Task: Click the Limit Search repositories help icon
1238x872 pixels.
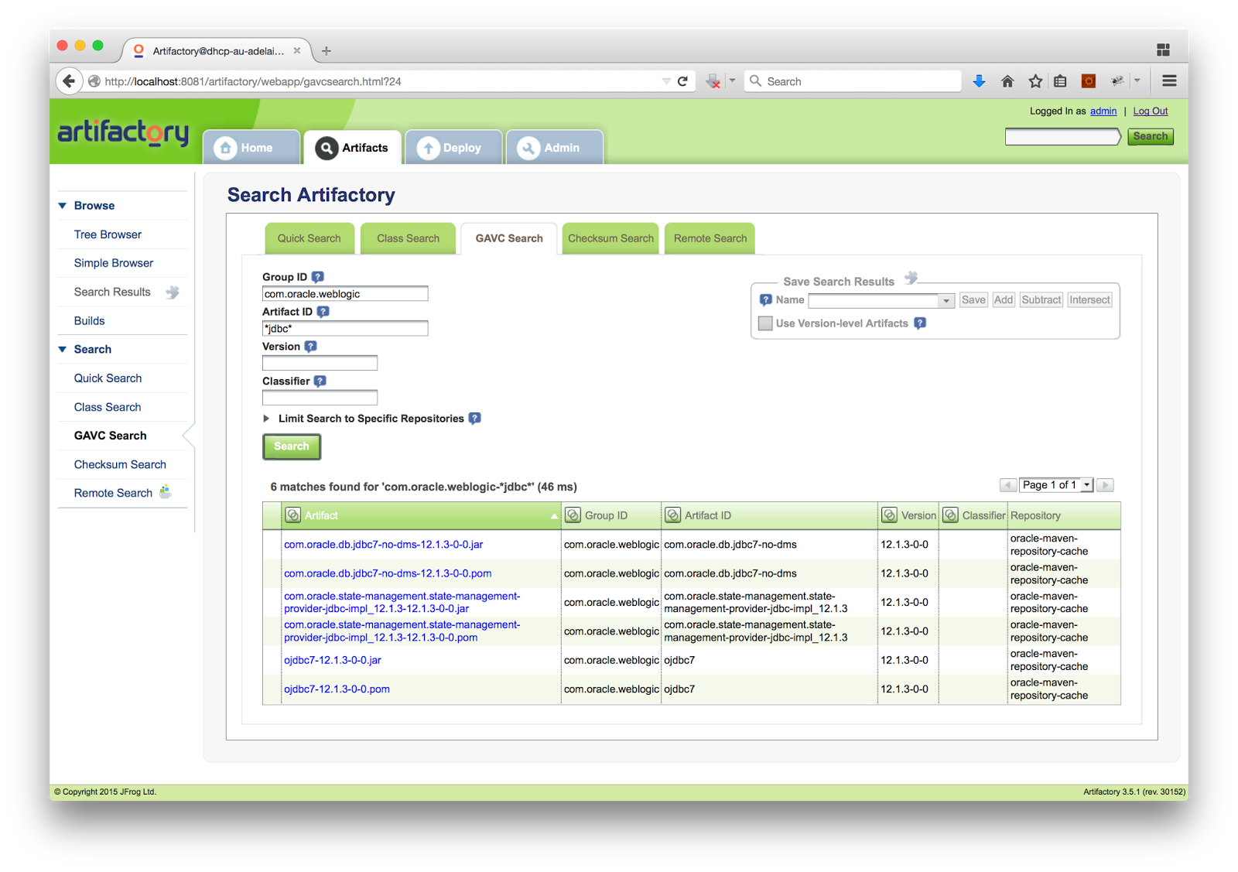Action: point(475,419)
